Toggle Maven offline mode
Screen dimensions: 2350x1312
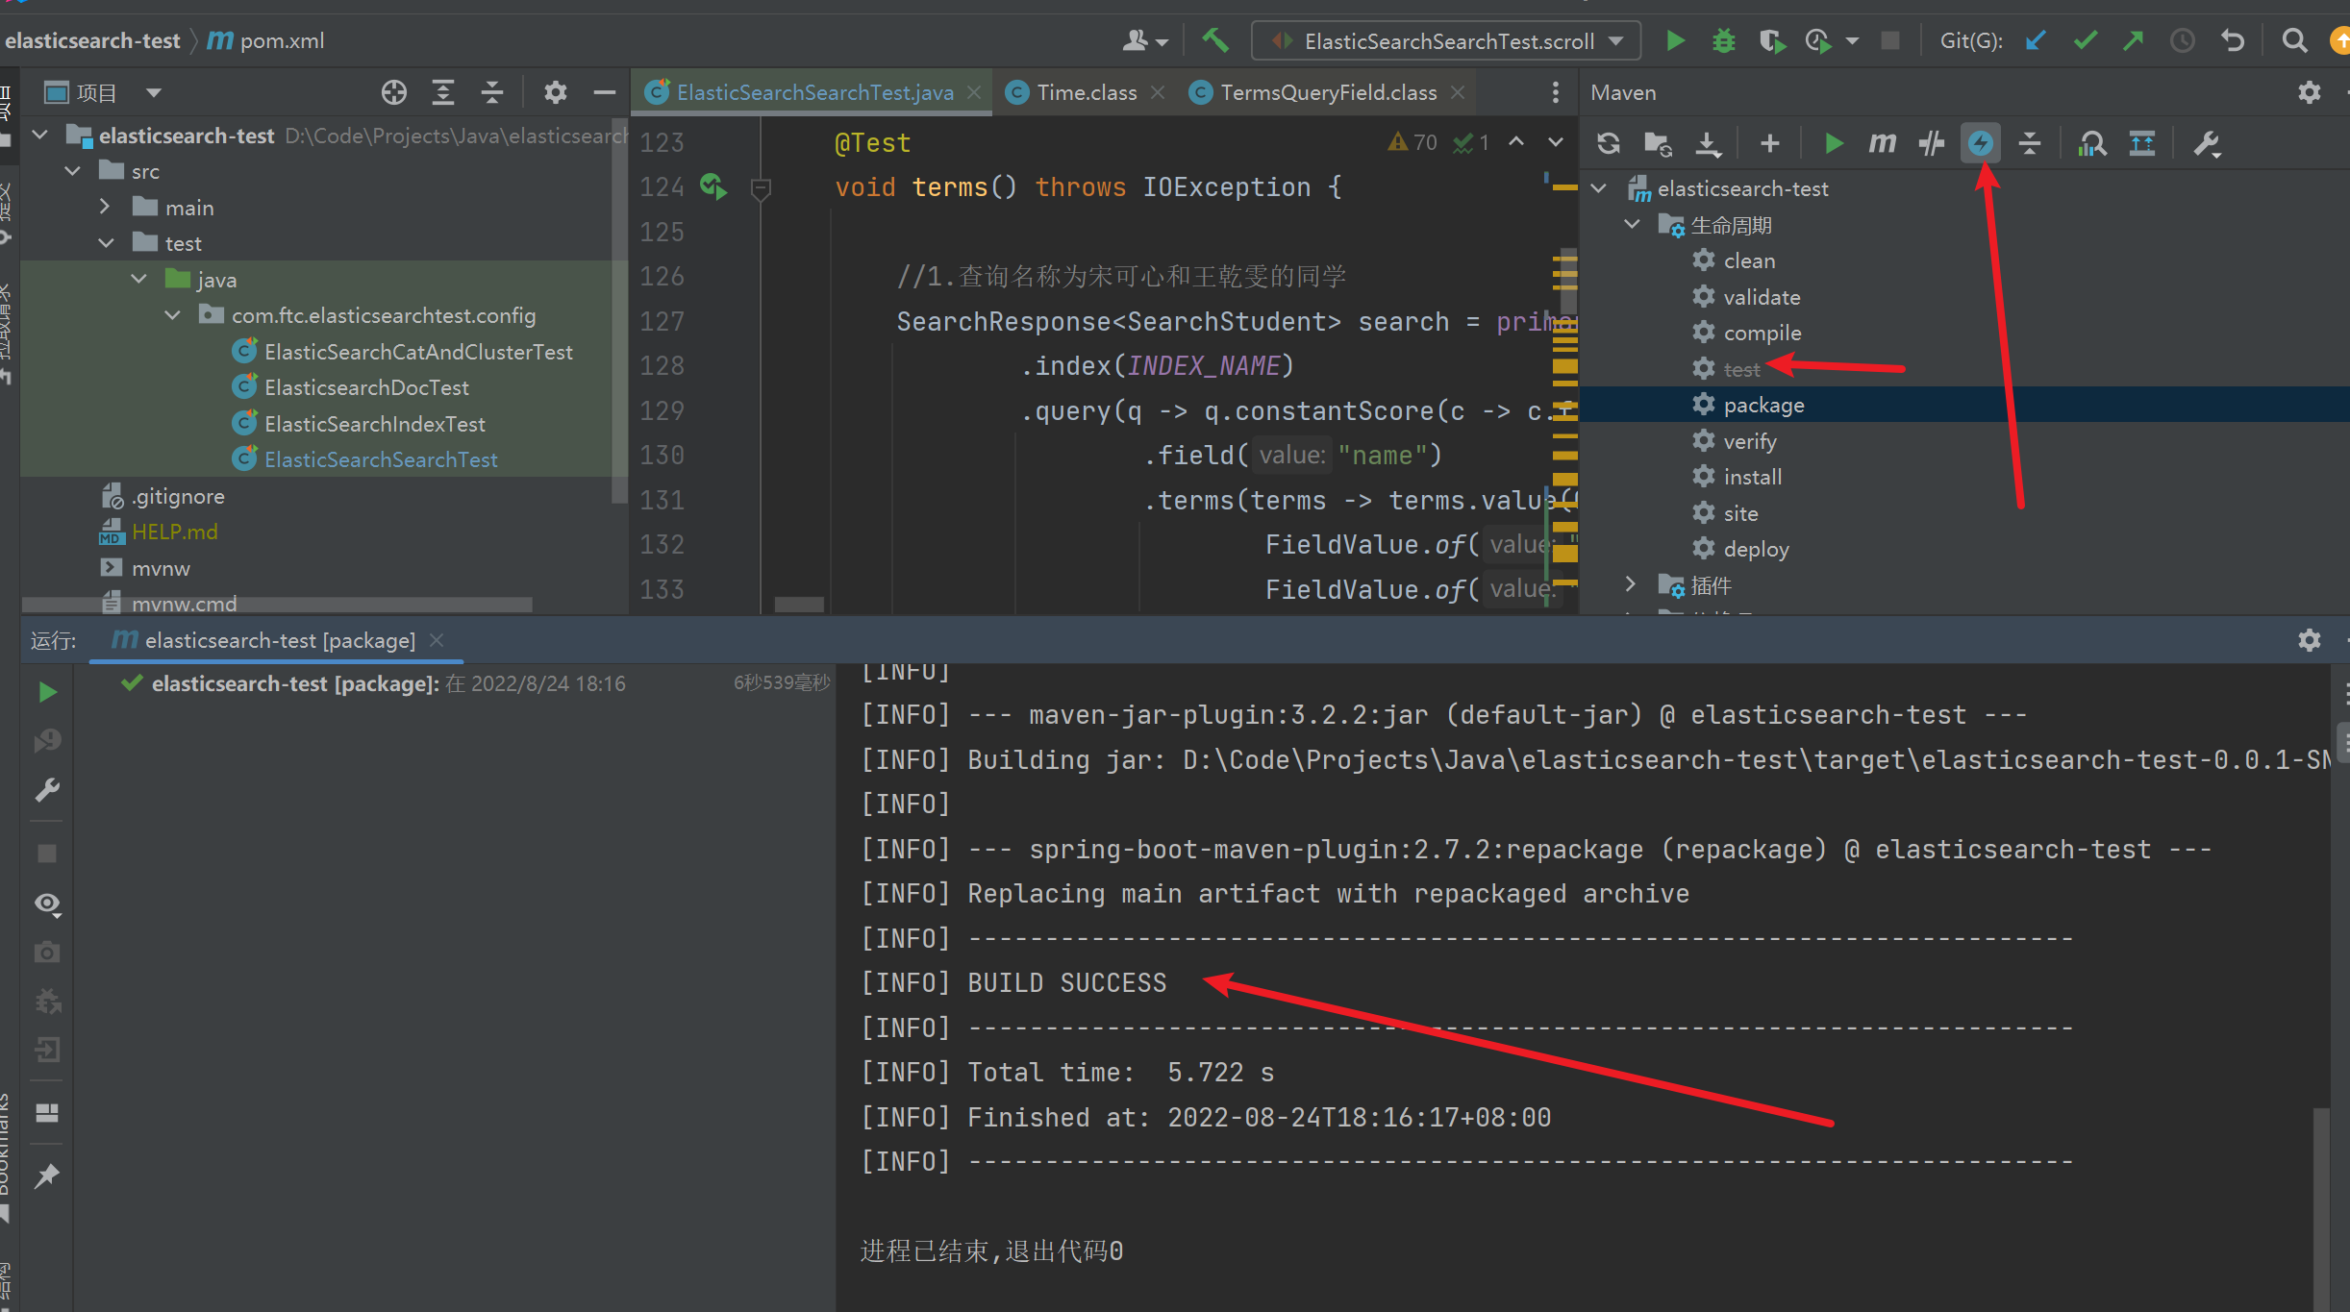pos(1931,143)
